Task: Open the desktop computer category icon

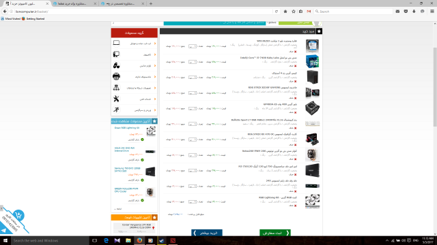Action: coord(116,54)
